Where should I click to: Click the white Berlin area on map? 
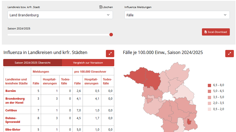pyautogui.click(x=168, y=97)
